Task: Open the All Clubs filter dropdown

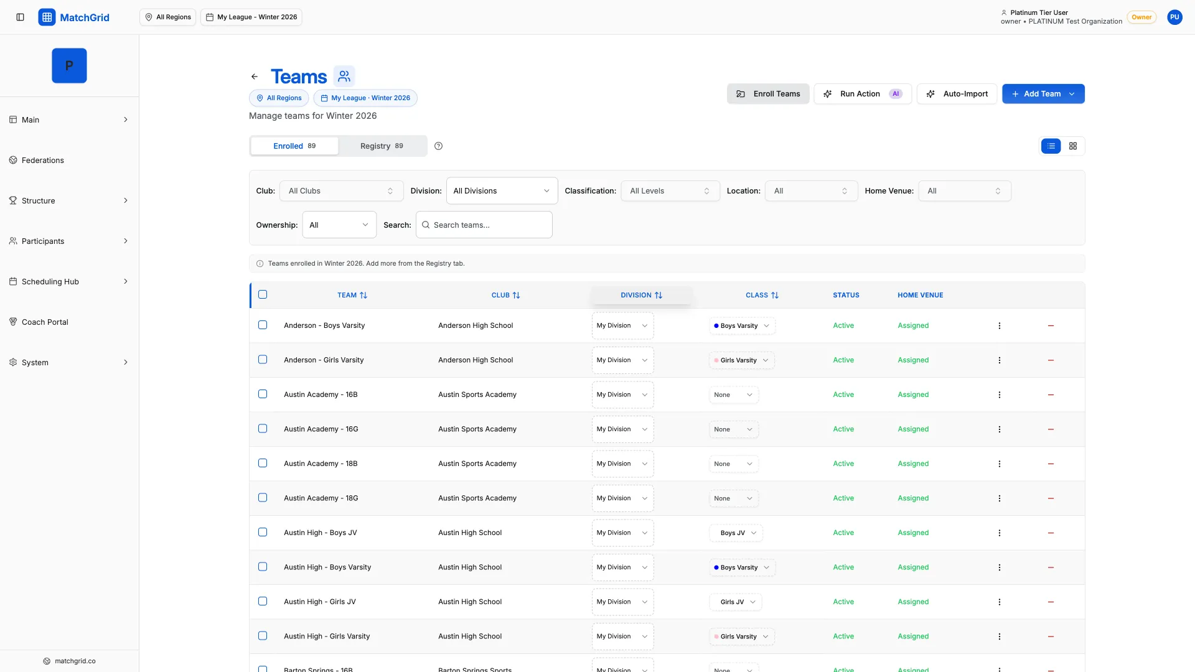Action: [341, 191]
